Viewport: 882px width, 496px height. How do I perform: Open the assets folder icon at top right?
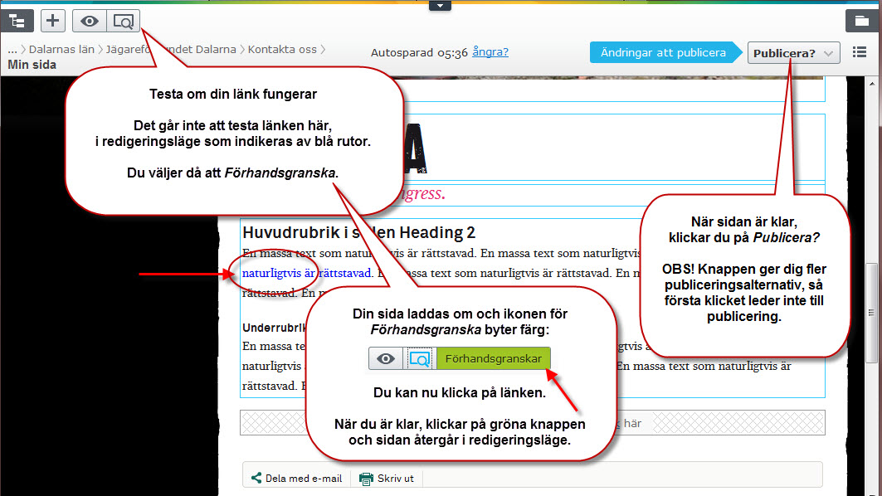click(861, 22)
